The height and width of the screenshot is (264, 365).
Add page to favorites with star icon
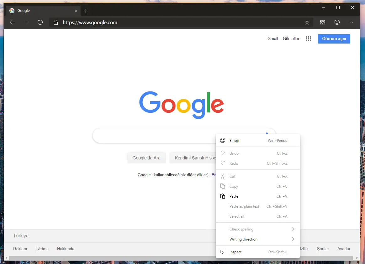pos(307,22)
